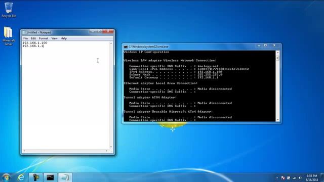Maximize the cmd.exe window
The width and height of the screenshot is (324, 182).
(x=265, y=45)
